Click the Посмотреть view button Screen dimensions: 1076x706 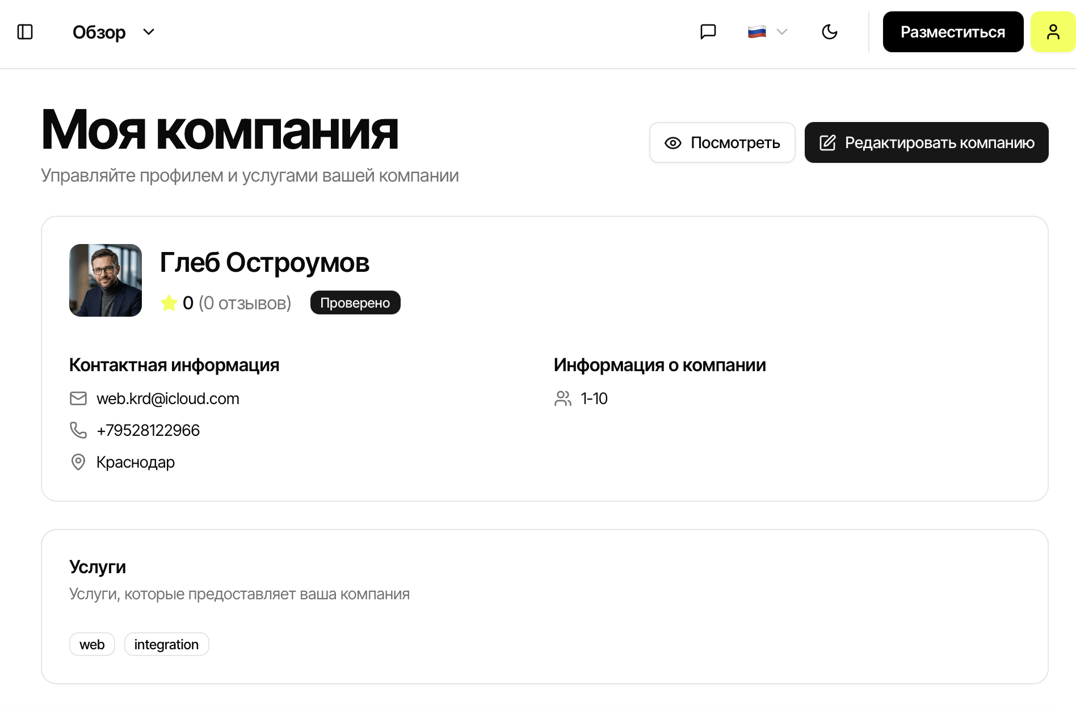722,142
